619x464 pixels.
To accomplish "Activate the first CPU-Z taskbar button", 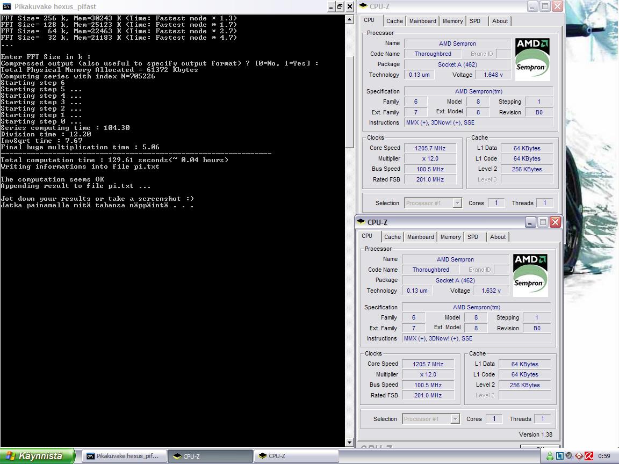I will pos(210,456).
